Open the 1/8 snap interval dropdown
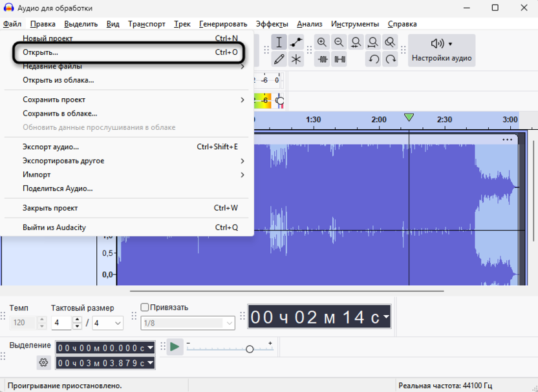This screenshot has width=538, height=392. point(188,323)
